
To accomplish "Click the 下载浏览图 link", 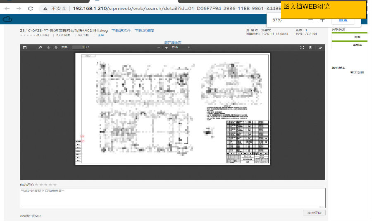I will point(144,31).
